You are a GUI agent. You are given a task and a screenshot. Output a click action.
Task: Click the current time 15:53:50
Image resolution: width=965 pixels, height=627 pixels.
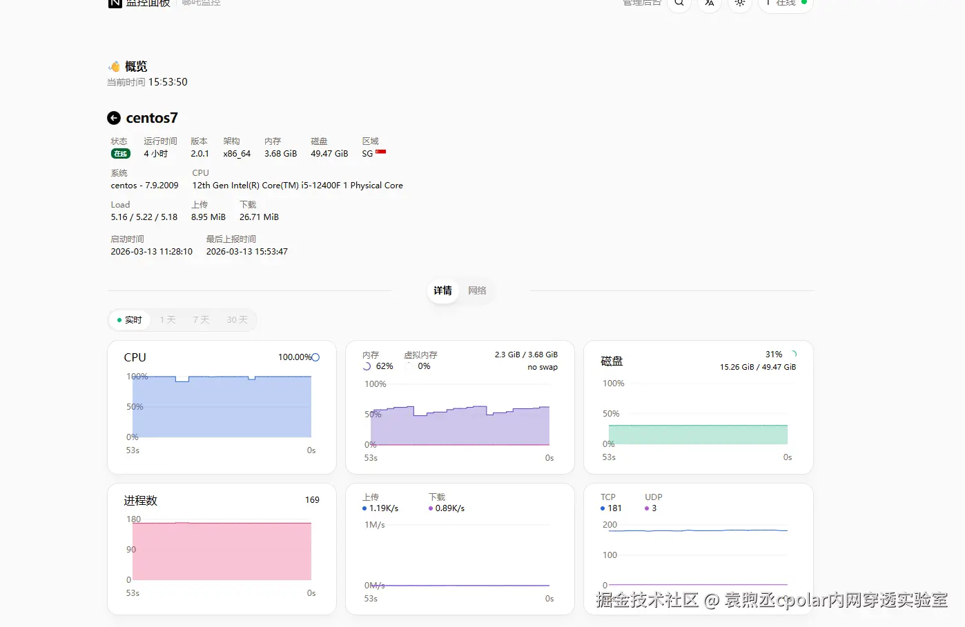point(168,82)
